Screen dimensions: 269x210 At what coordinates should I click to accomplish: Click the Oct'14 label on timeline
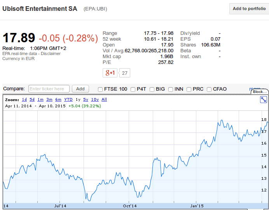(x=130, y=206)
